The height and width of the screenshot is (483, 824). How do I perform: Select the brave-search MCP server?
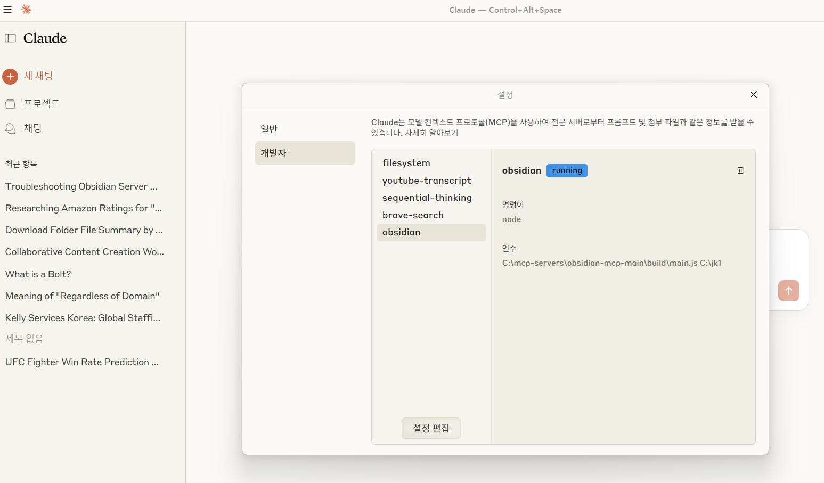click(431, 215)
